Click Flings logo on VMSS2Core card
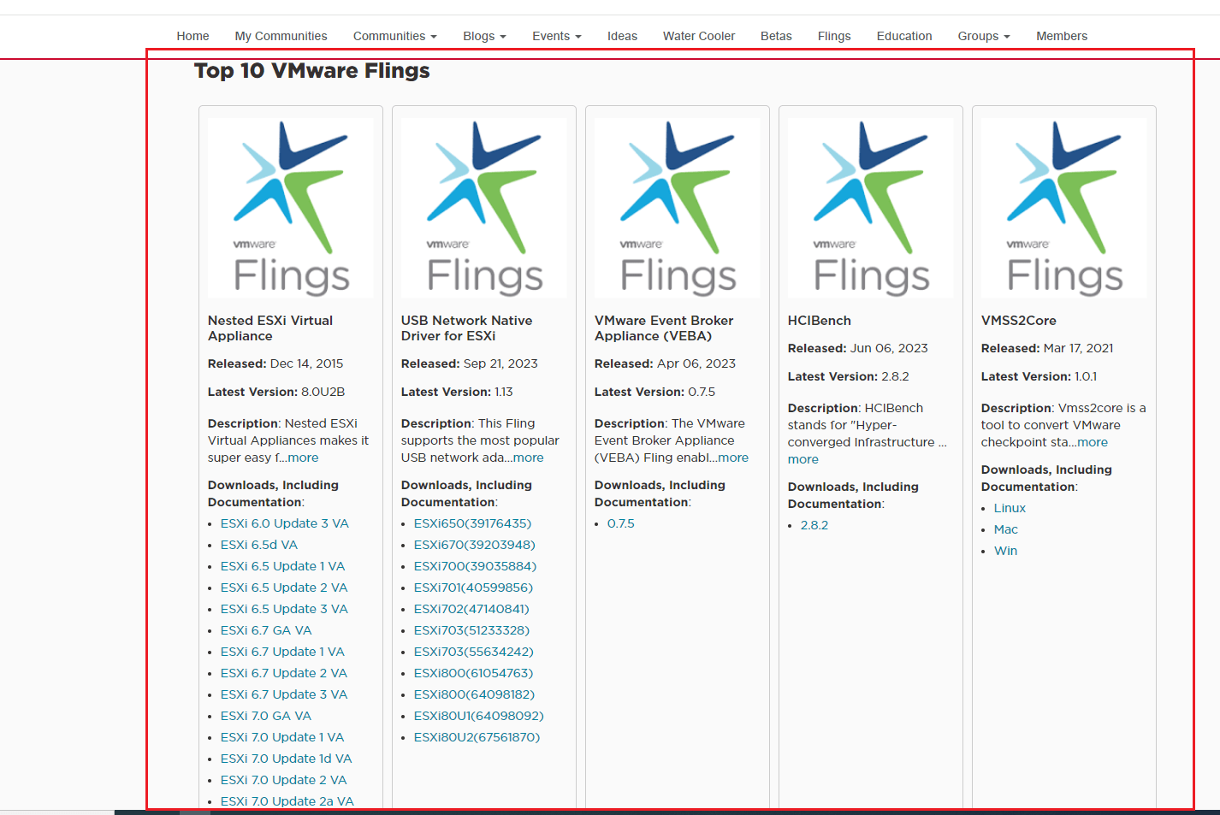 [x=1064, y=208]
